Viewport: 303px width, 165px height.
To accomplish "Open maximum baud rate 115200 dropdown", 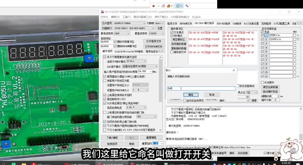I will pyautogui.click(x=156, y=33).
